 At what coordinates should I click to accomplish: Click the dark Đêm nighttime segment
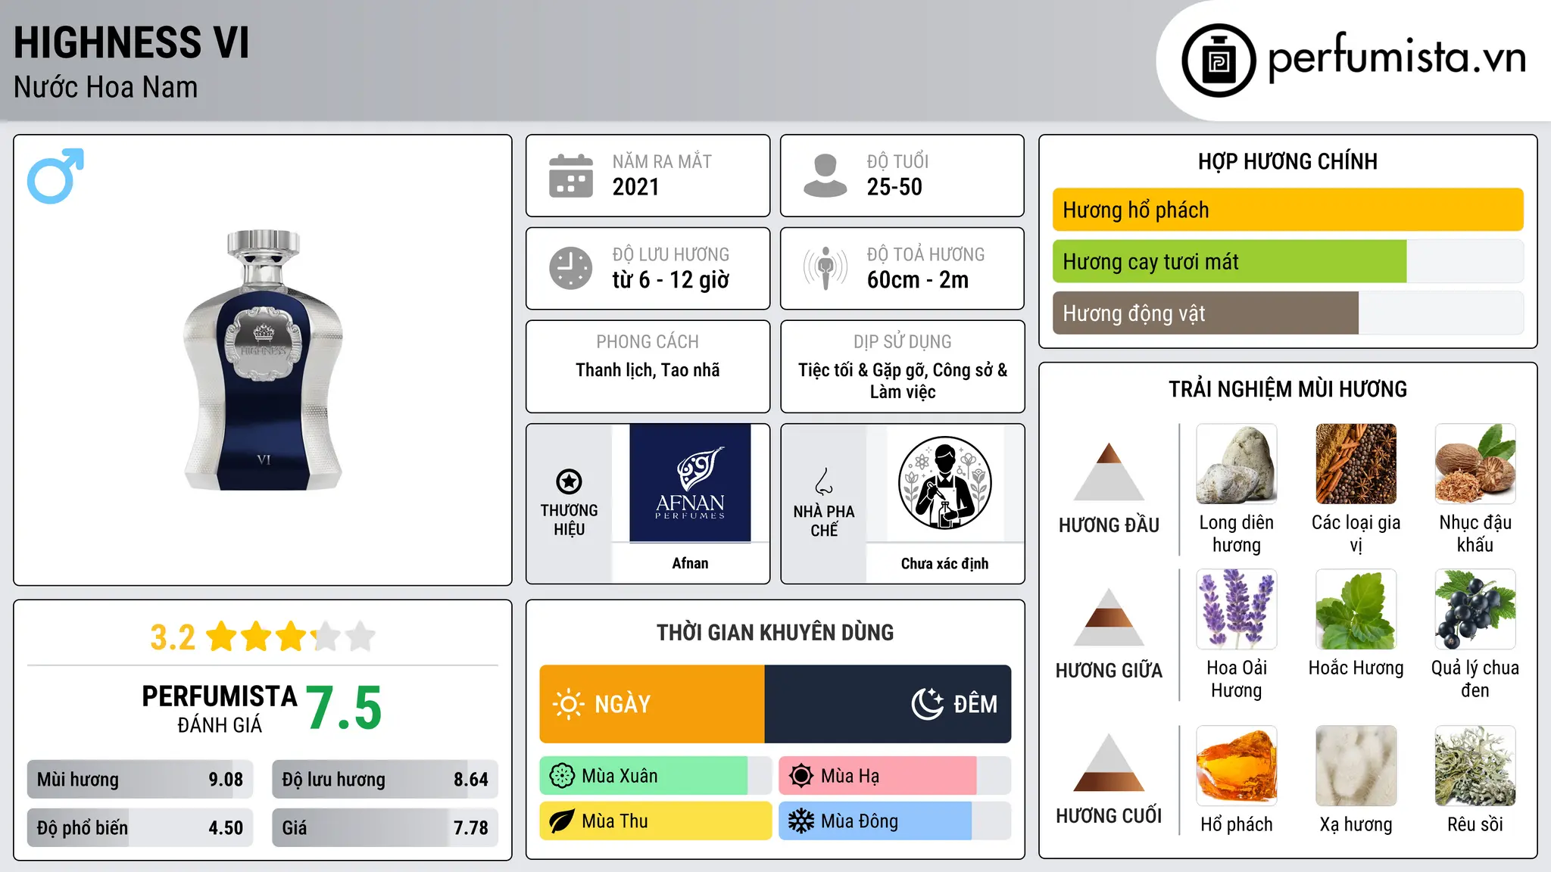888,704
